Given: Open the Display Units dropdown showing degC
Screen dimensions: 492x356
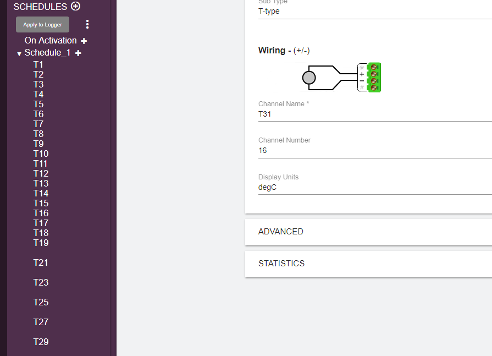Looking at the screenshot, I should [x=374, y=187].
